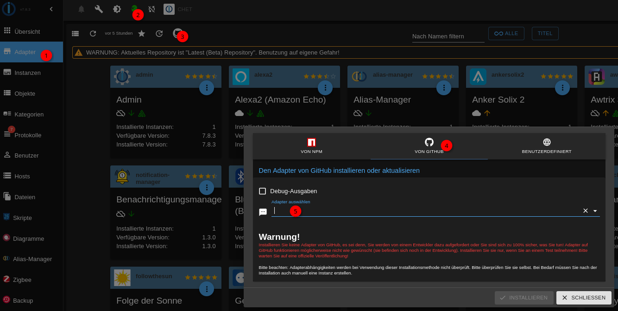Enable the Debug-Ausgaben checkbox
This screenshot has width=618, height=311.
coord(263,191)
